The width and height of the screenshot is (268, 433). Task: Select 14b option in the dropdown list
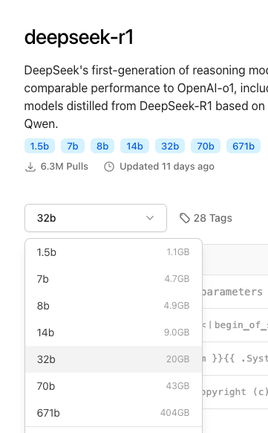pos(114,333)
